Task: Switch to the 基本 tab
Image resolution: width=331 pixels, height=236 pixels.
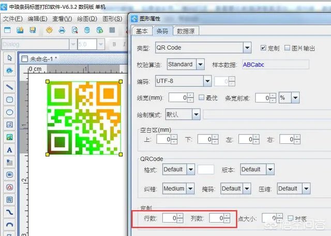Action: coord(142,31)
